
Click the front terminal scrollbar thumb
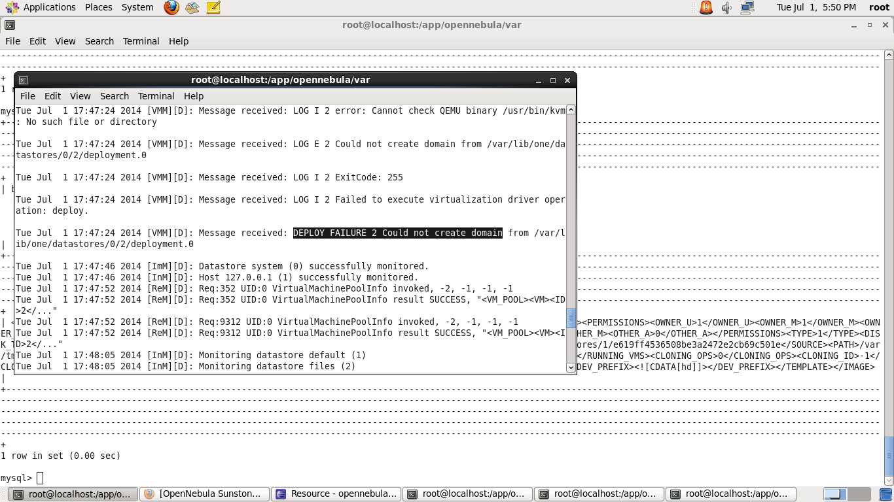[571, 318]
